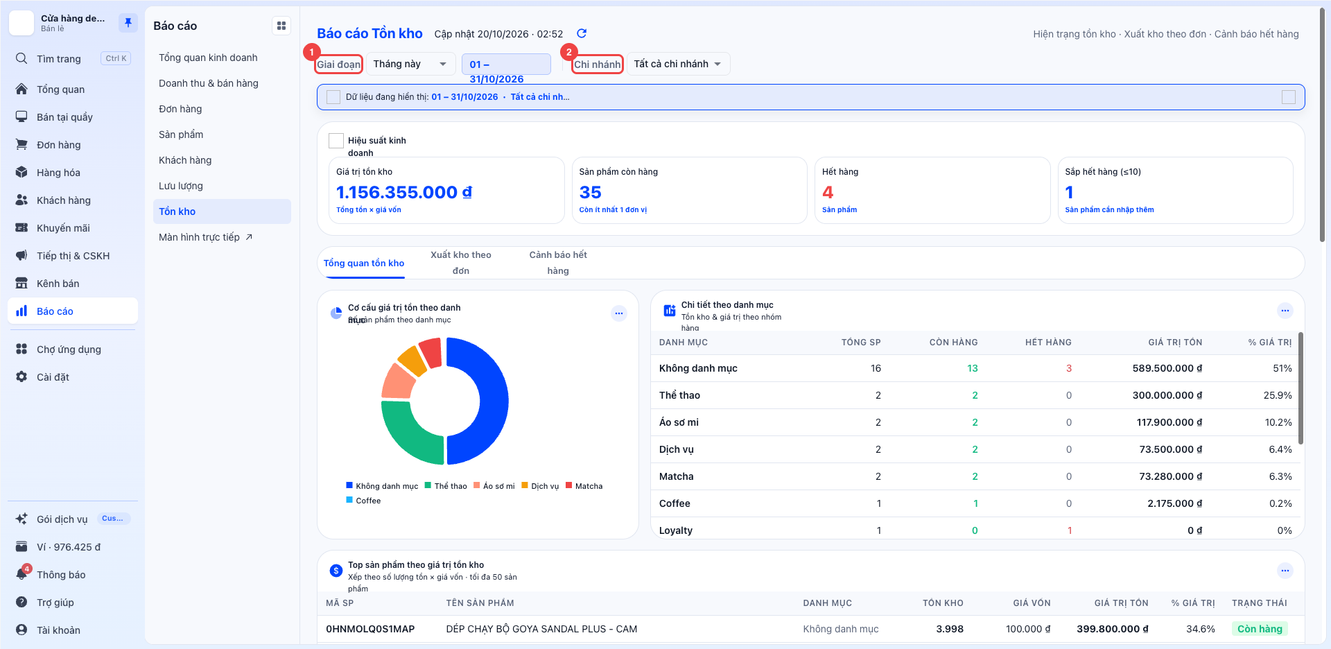Open the Ví wallet icon
The width and height of the screenshot is (1331, 649).
pos(21,547)
